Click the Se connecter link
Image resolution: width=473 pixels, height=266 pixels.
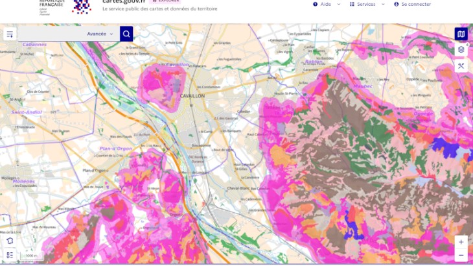(412, 4)
